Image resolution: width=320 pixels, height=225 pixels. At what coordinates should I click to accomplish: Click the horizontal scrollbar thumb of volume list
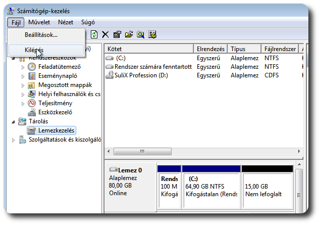pyautogui.click(x=142, y=151)
